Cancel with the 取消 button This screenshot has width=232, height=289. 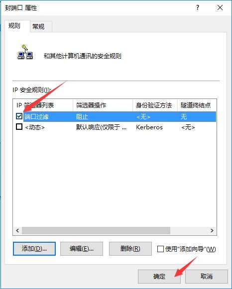pos(207,276)
